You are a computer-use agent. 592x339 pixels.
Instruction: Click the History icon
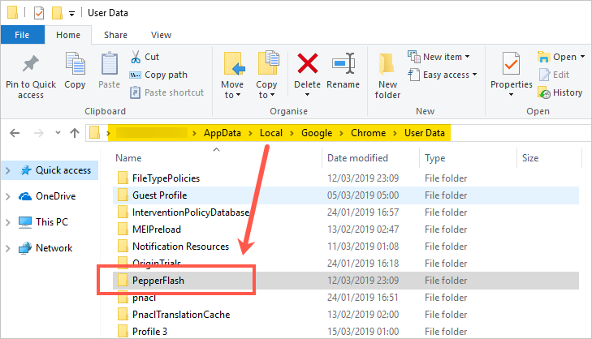click(x=544, y=92)
